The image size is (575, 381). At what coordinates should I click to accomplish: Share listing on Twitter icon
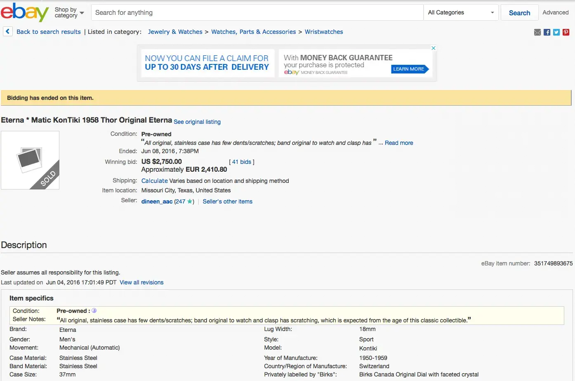tap(556, 32)
